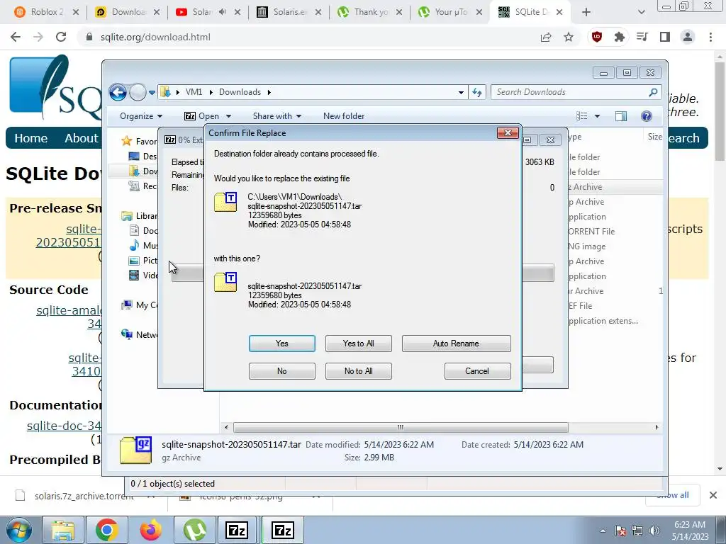Open Explorer recent locations dropdown arrow
Image resolution: width=726 pixels, height=544 pixels.
pos(152,93)
